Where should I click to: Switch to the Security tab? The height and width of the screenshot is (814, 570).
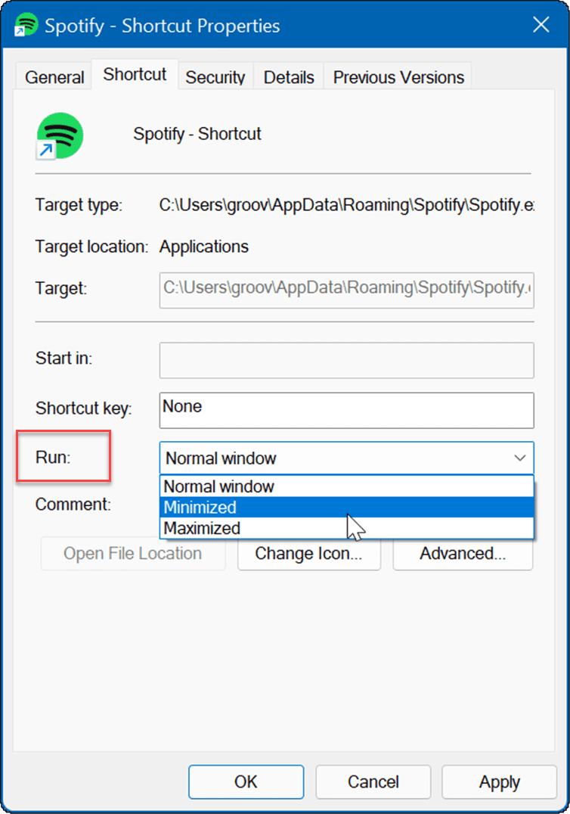(215, 76)
